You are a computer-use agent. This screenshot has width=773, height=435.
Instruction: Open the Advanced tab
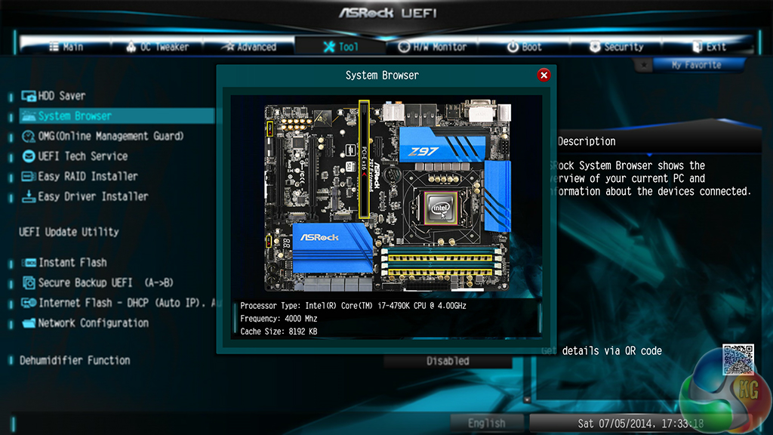click(x=249, y=47)
